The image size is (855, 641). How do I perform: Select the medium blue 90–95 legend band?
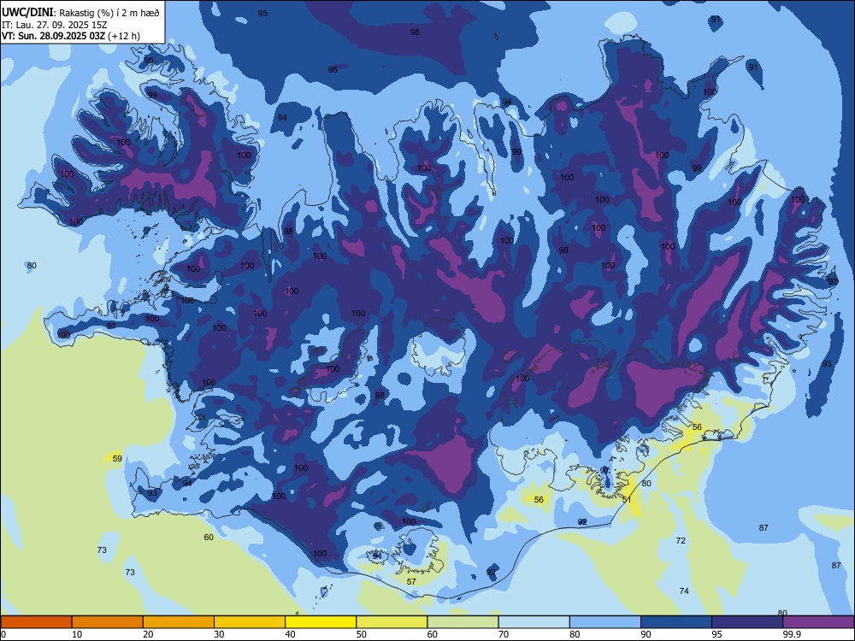click(676, 622)
